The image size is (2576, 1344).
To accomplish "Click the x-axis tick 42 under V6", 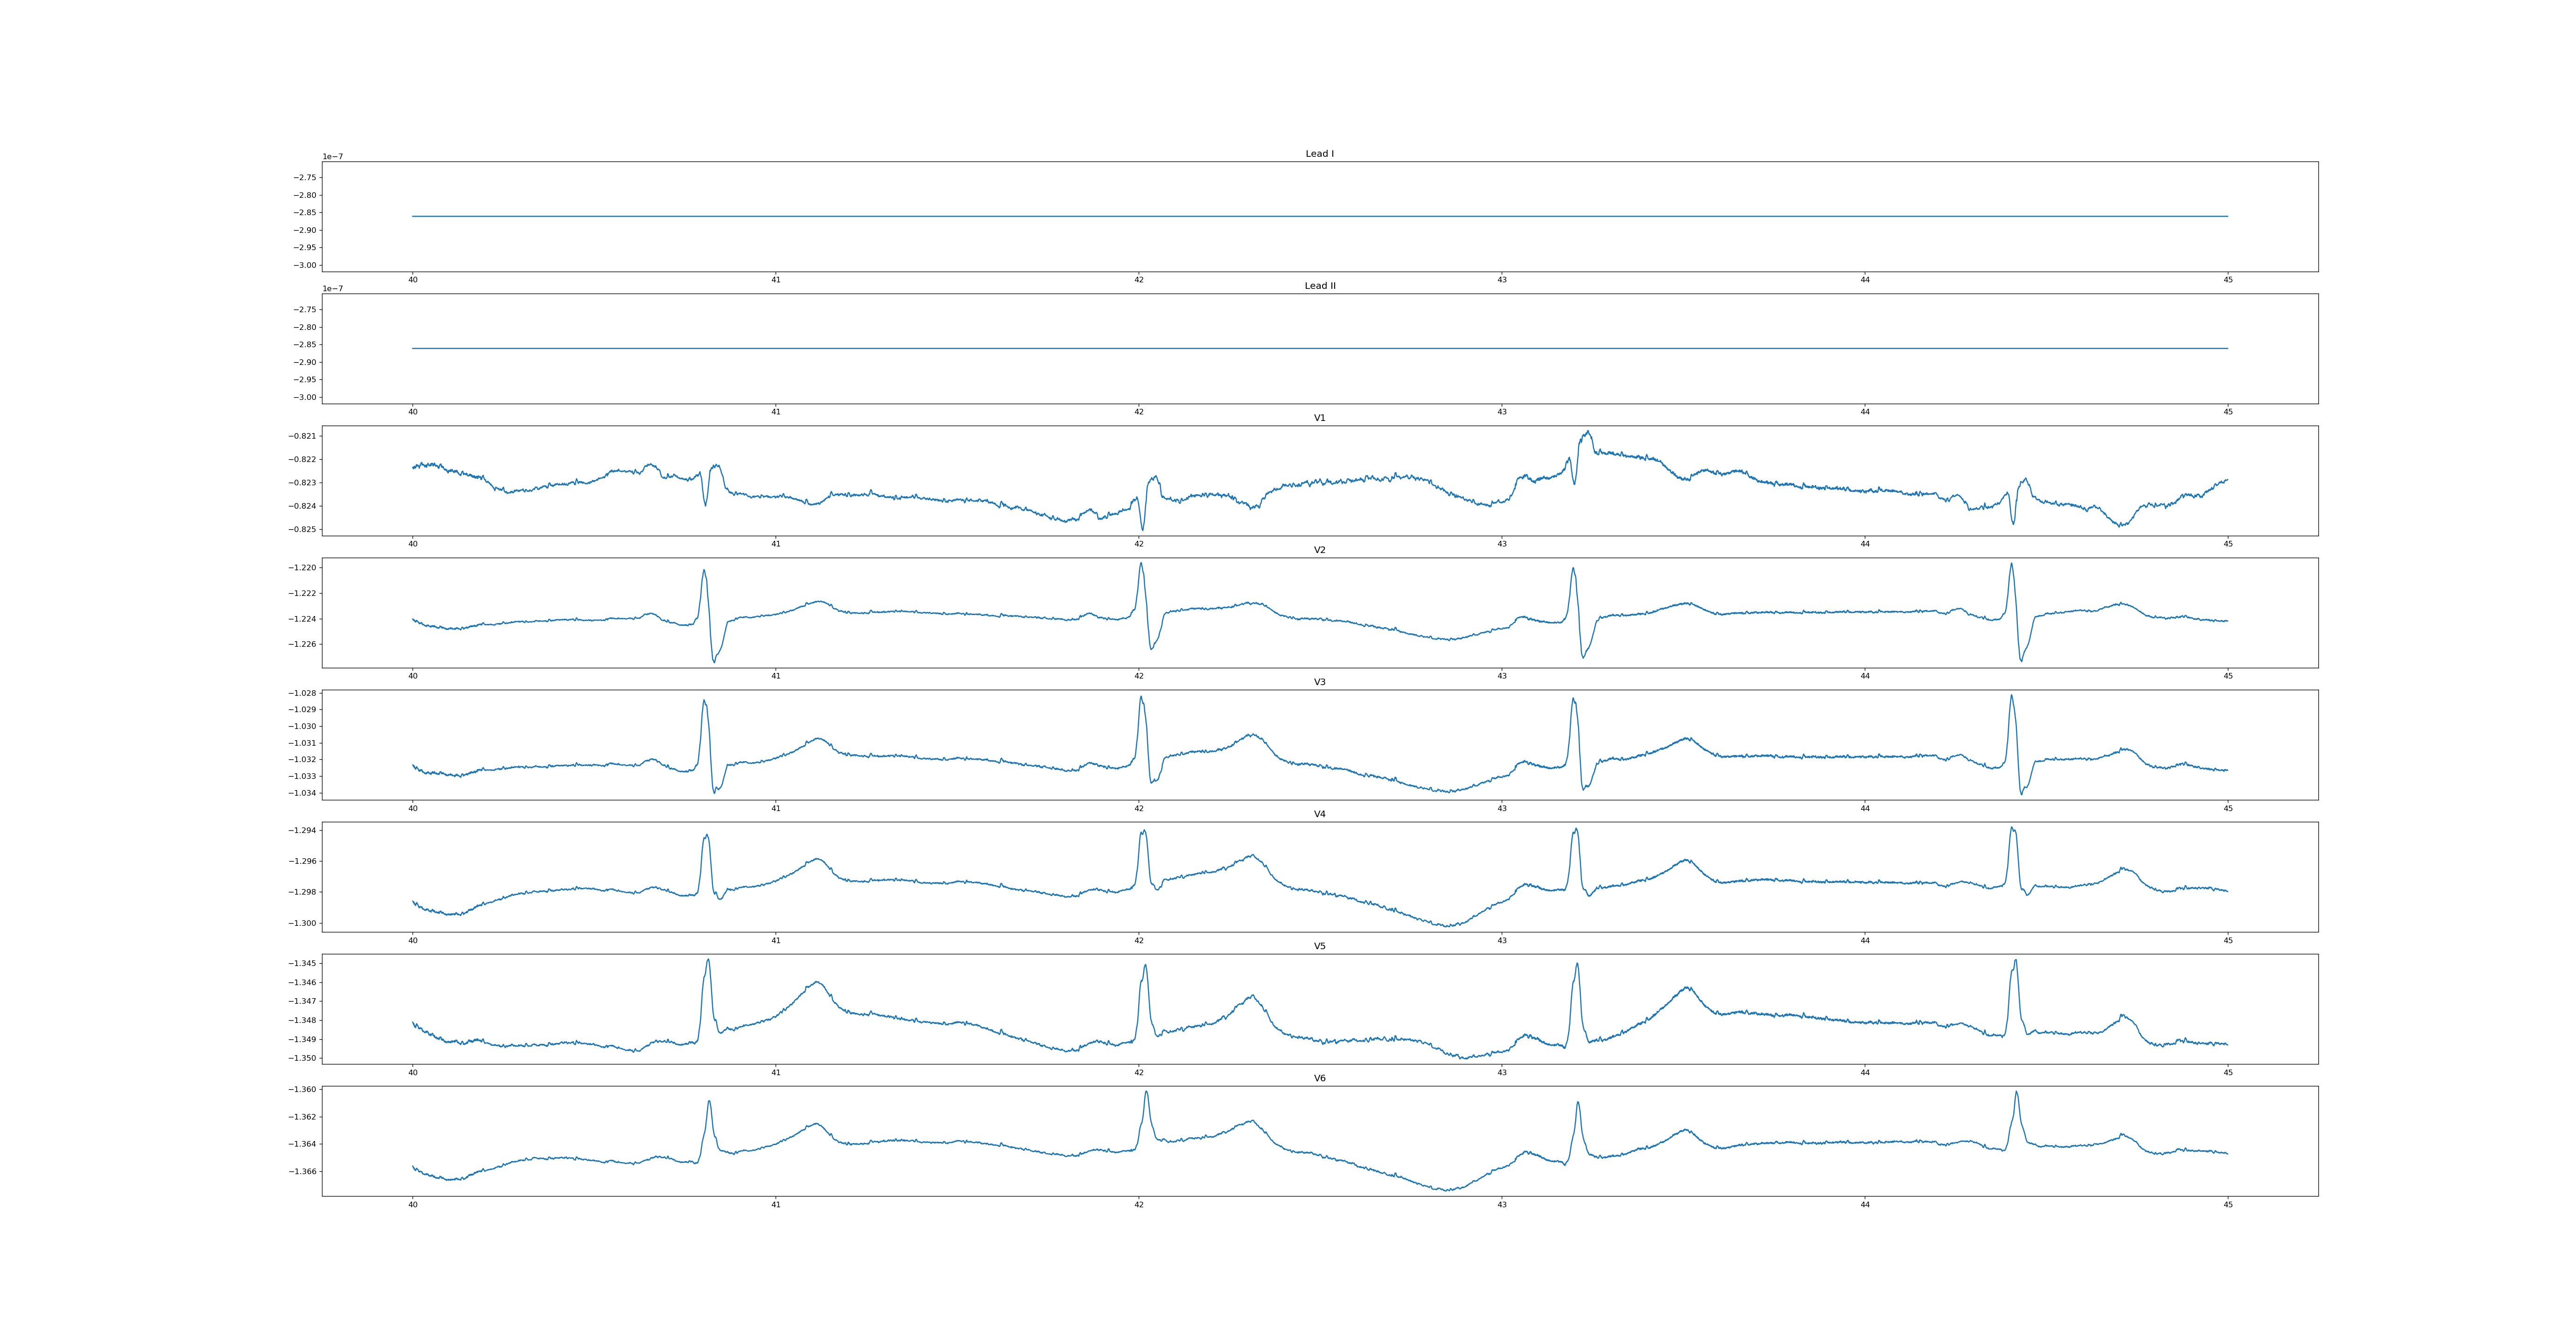I will tap(1138, 1205).
